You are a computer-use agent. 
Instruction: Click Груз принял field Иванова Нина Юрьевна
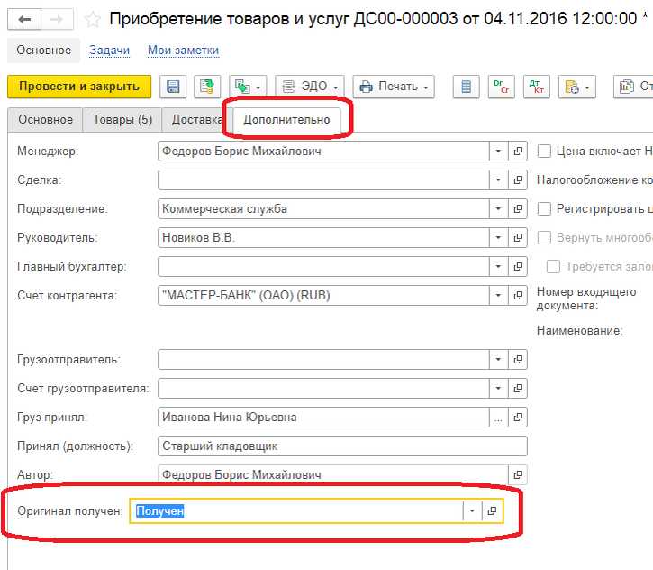coord(323,417)
